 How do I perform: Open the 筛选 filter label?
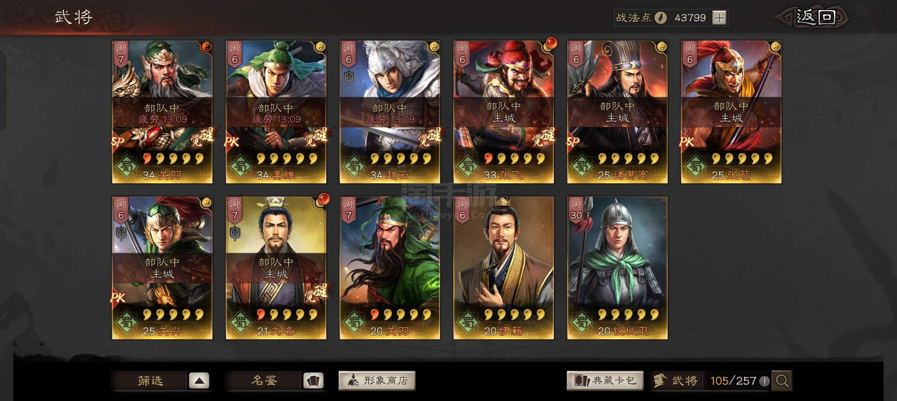click(150, 381)
